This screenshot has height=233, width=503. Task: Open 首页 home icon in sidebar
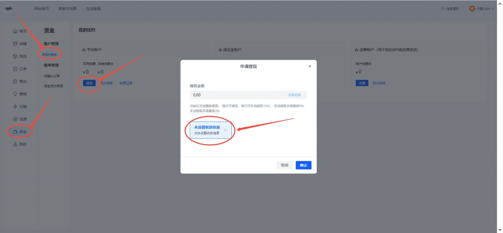pos(15,31)
